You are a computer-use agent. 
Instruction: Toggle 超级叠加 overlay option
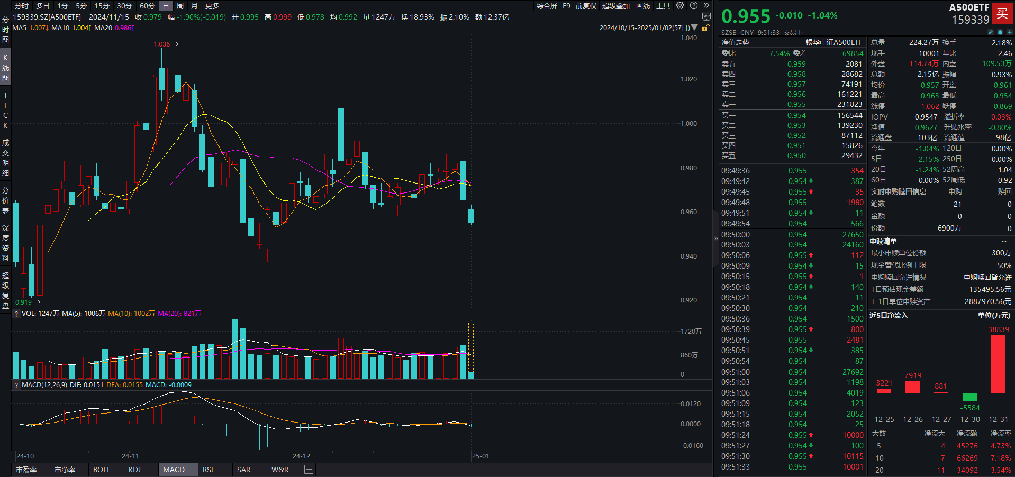coord(615,6)
